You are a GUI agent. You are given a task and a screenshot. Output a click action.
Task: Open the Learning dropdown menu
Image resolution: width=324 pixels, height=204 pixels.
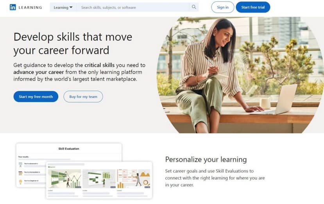pyautogui.click(x=63, y=7)
